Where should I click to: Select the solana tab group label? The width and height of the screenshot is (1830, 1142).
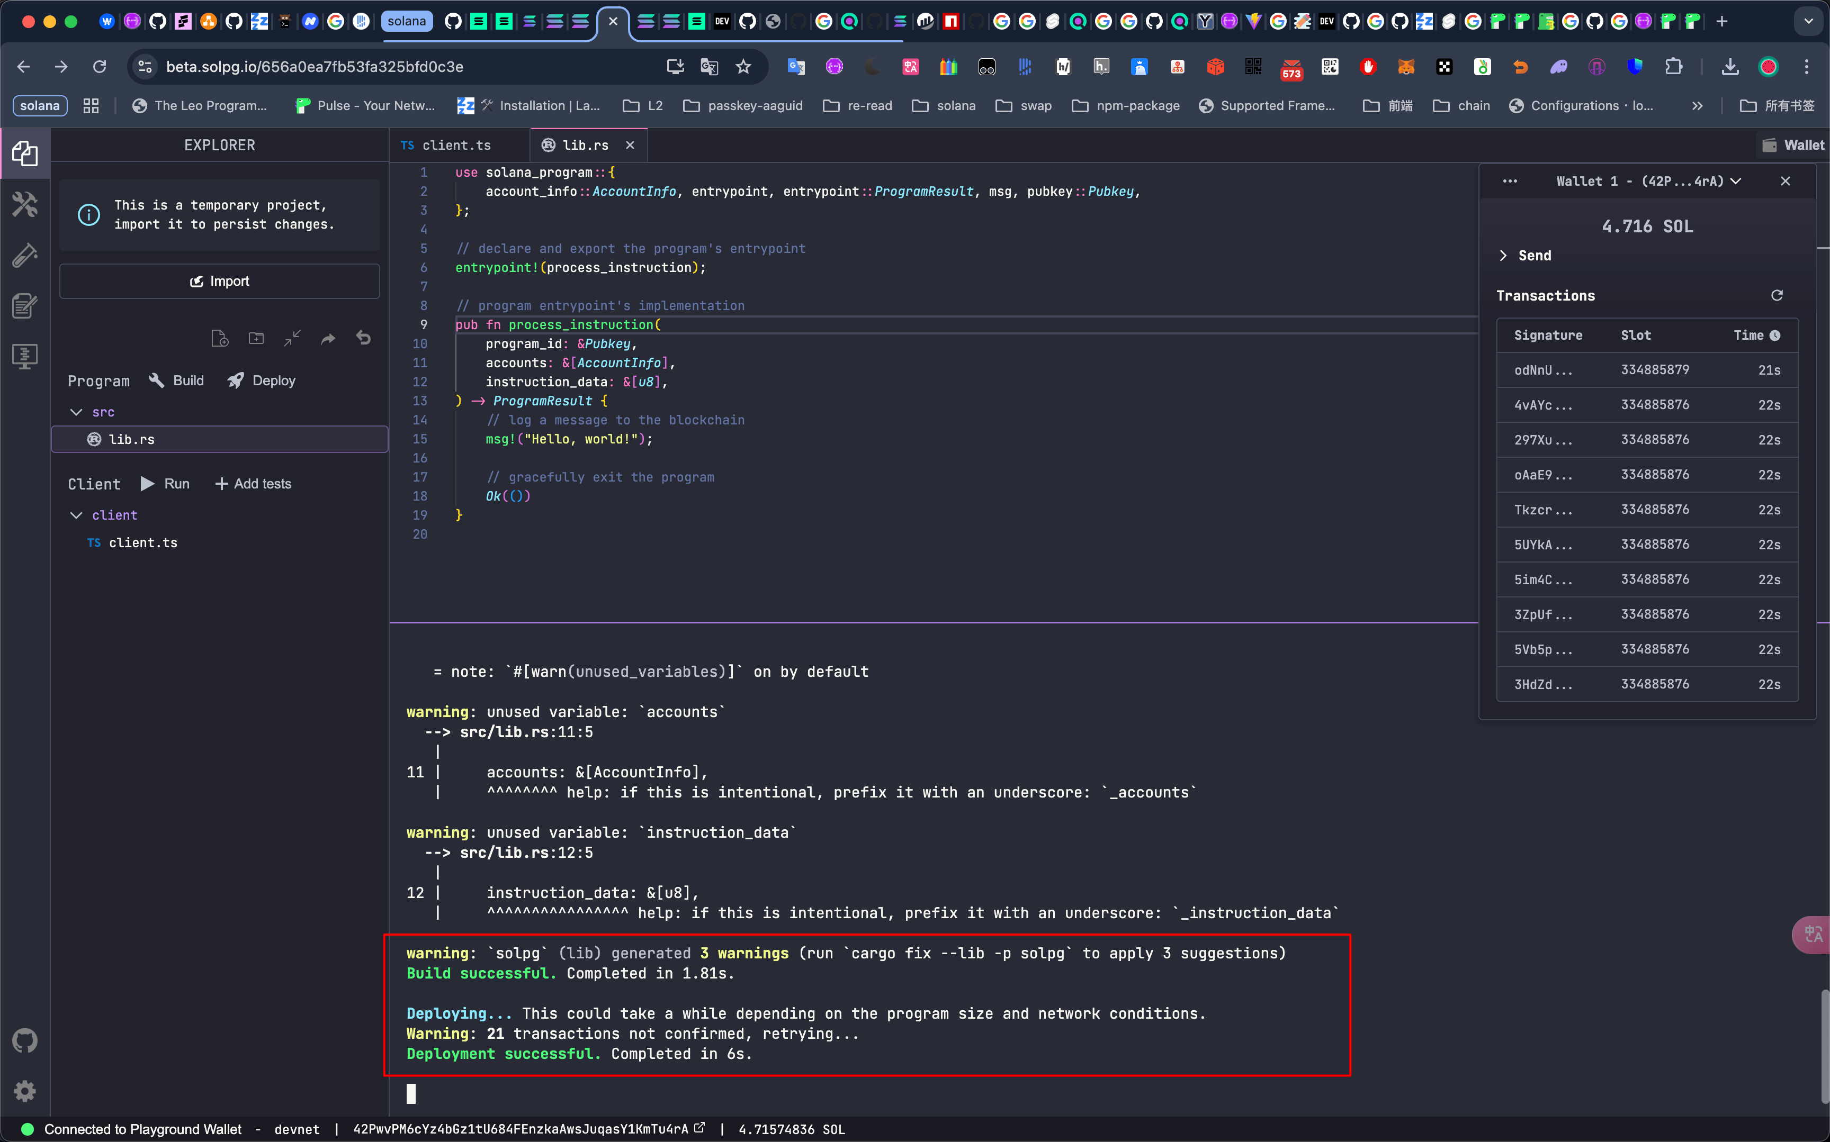coord(407,21)
